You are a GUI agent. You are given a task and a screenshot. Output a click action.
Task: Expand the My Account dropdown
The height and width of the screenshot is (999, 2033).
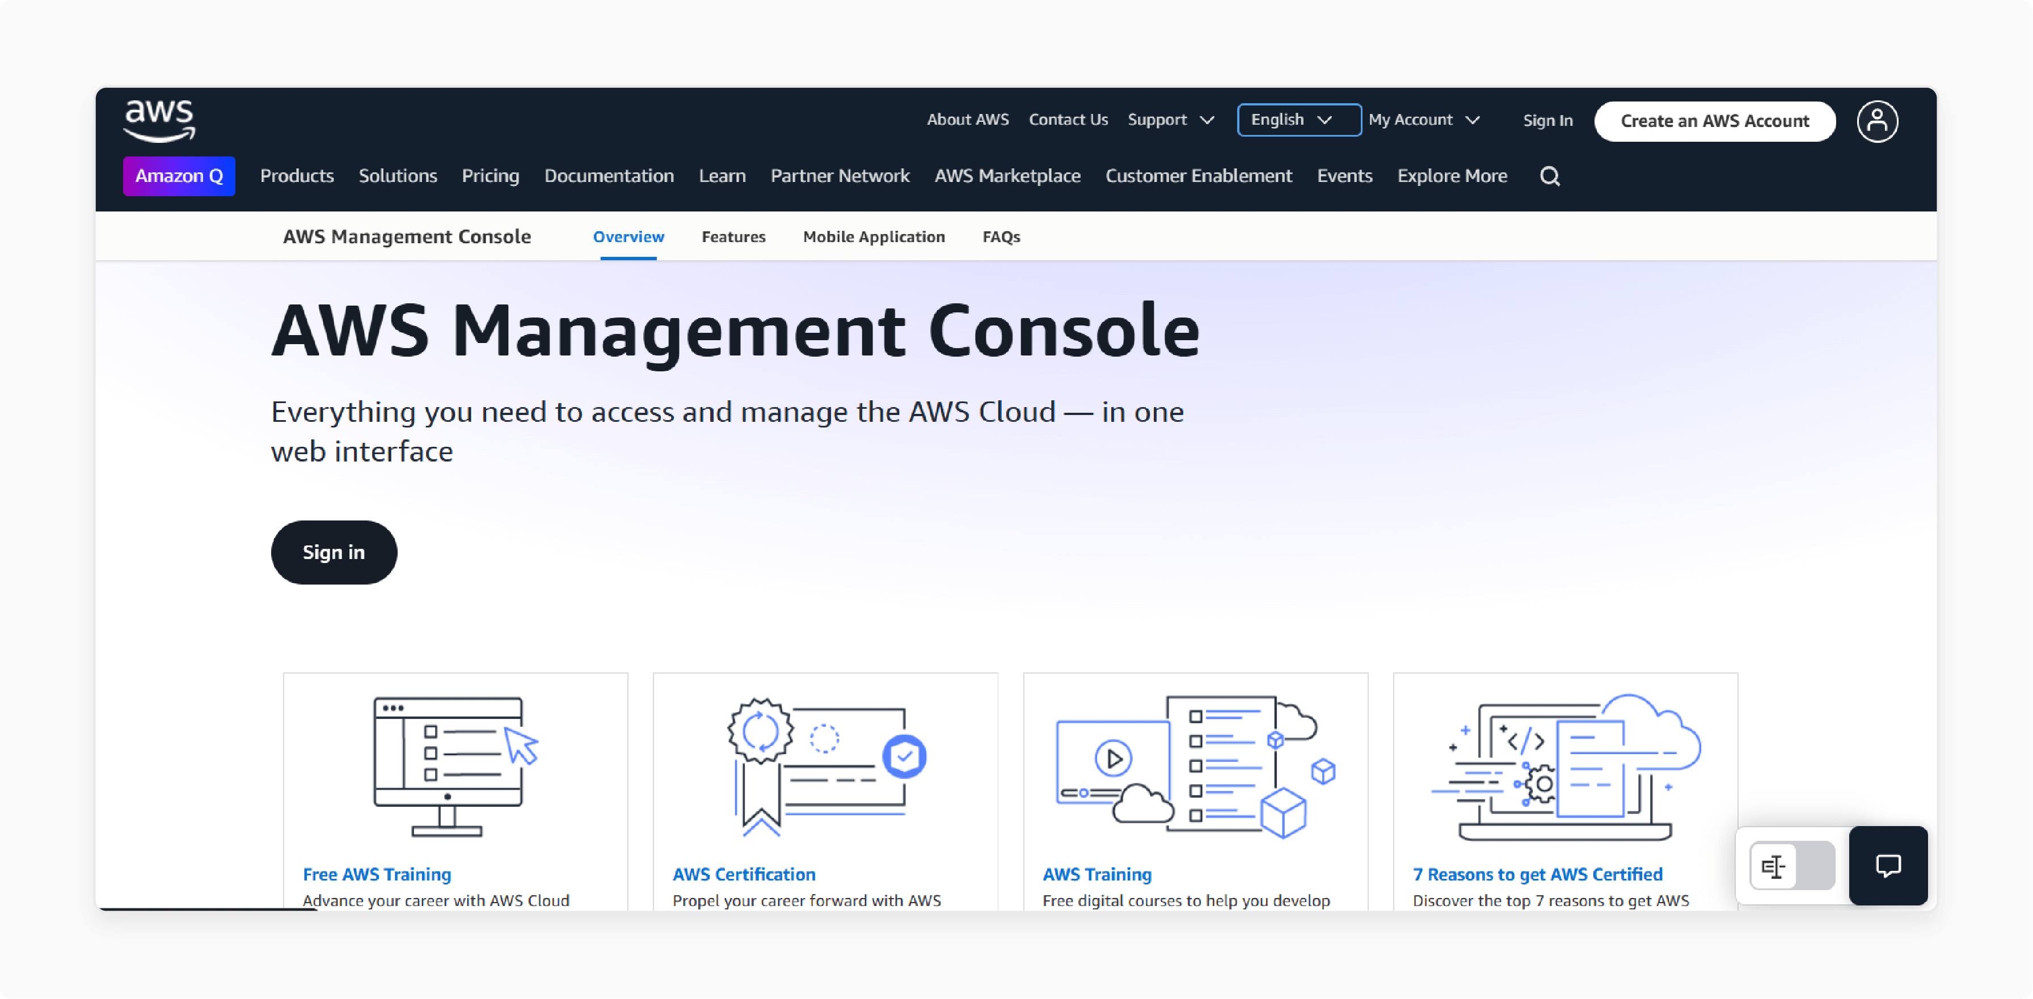click(x=1424, y=120)
